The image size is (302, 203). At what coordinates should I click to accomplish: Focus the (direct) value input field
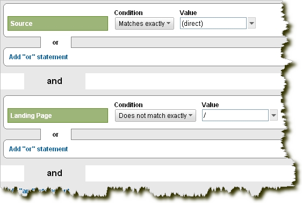point(213,23)
